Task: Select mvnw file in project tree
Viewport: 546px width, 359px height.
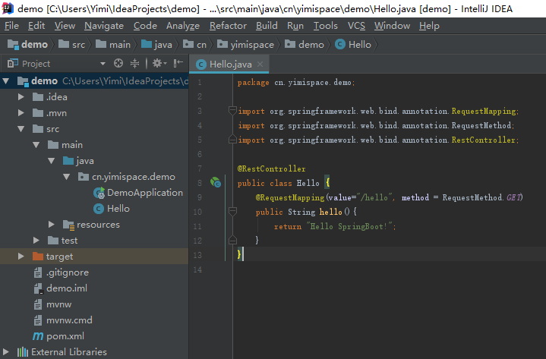Action: (58, 304)
